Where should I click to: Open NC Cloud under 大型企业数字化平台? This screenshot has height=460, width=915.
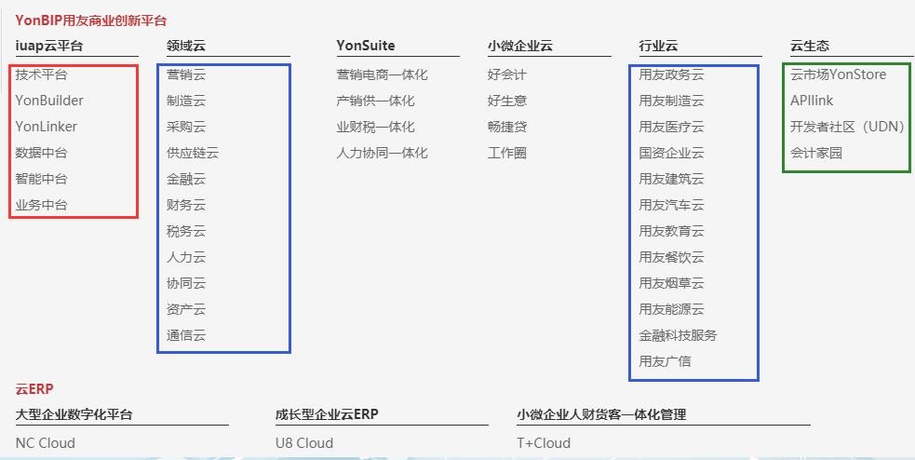point(46,443)
